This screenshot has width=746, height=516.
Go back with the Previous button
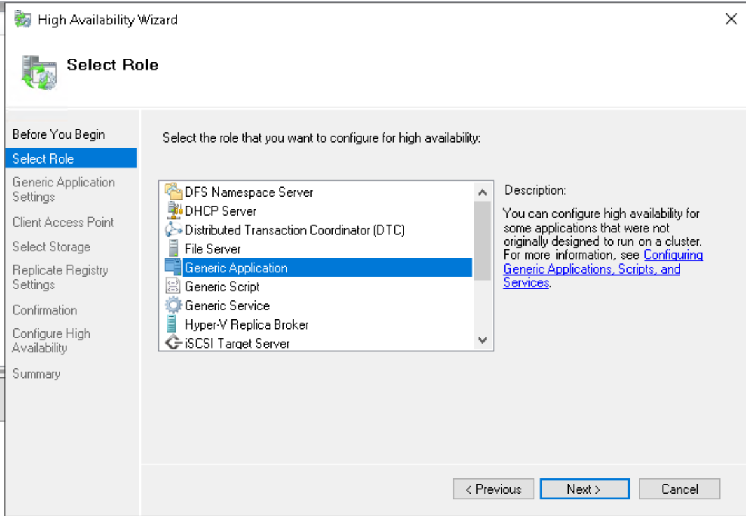point(494,489)
